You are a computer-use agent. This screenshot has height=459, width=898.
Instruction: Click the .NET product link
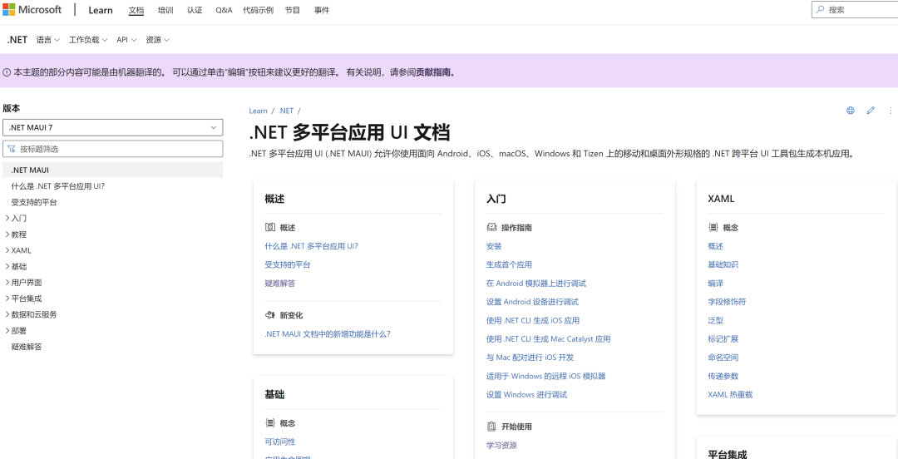coord(17,40)
